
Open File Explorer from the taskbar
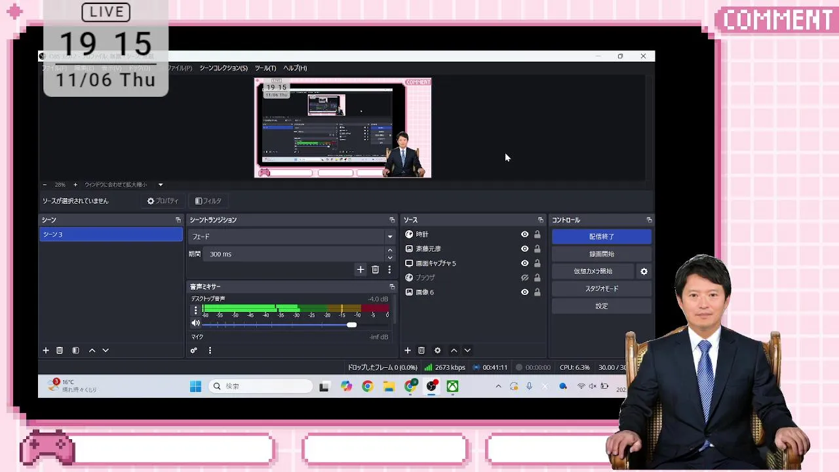click(389, 387)
